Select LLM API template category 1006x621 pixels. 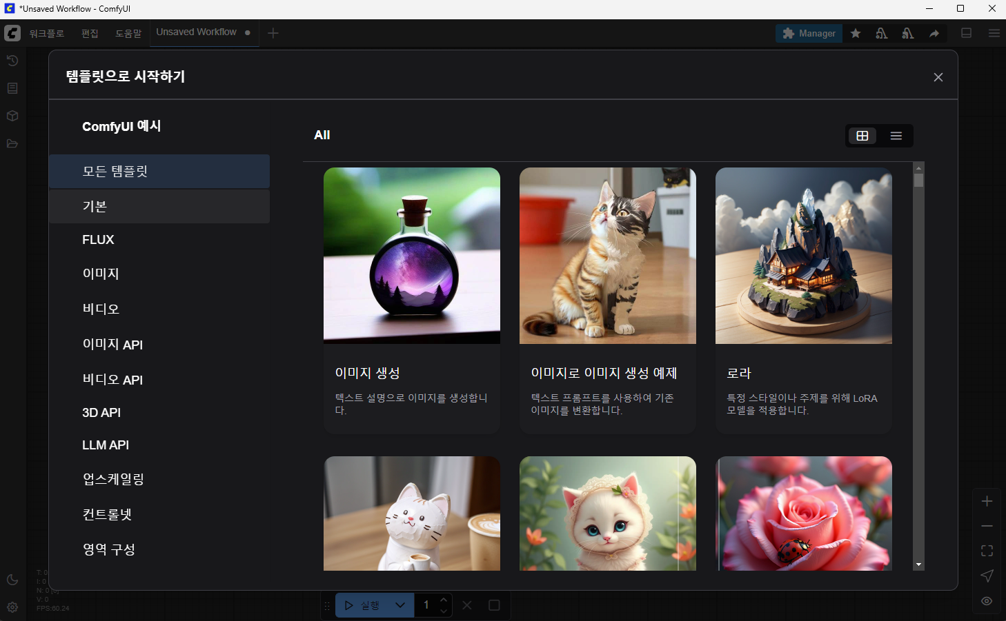159,445
